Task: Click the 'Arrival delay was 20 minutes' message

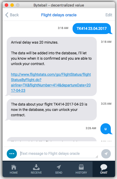Action: (35, 42)
